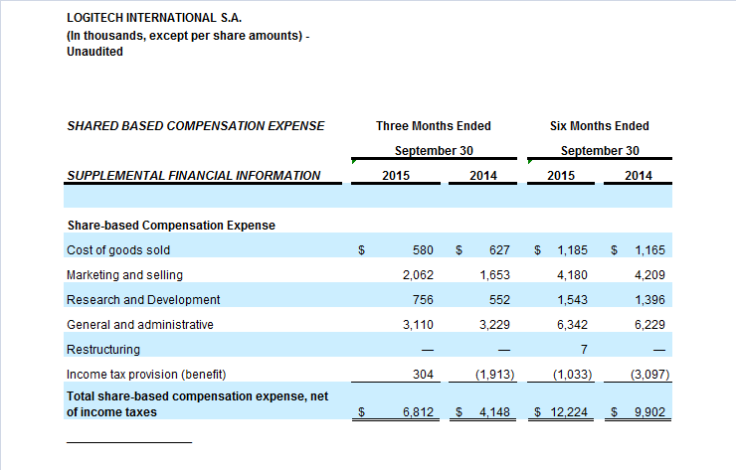Click the Marketing and selling value 1,653
Screen dimensions: 736x470
click(x=494, y=275)
